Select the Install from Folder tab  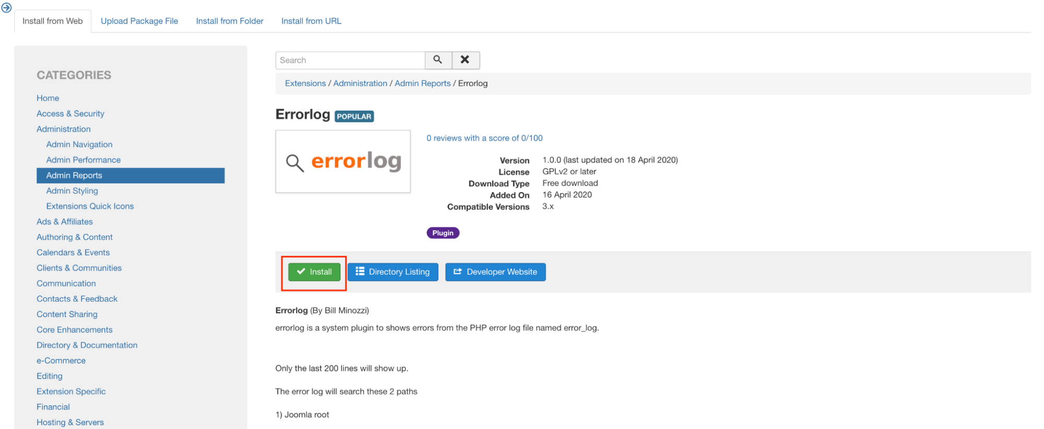tap(230, 21)
